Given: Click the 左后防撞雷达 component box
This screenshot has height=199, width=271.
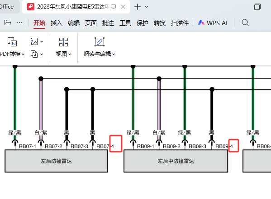Looking at the screenshot, I should coord(57,161).
